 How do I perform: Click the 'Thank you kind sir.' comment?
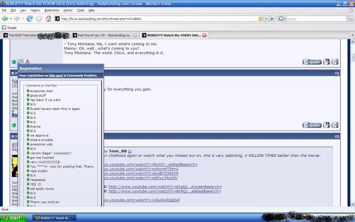point(45,202)
